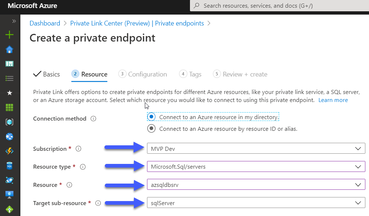Follow the Learn more link

point(333,100)
